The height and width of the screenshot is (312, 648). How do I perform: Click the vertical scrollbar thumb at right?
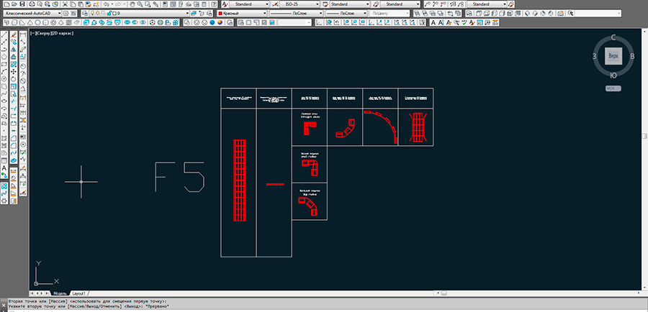pos(645,136)
